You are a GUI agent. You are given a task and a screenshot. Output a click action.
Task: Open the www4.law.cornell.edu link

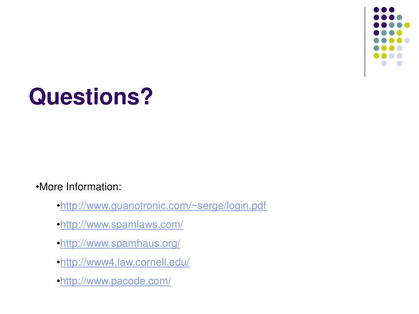(x=125, y=262)
